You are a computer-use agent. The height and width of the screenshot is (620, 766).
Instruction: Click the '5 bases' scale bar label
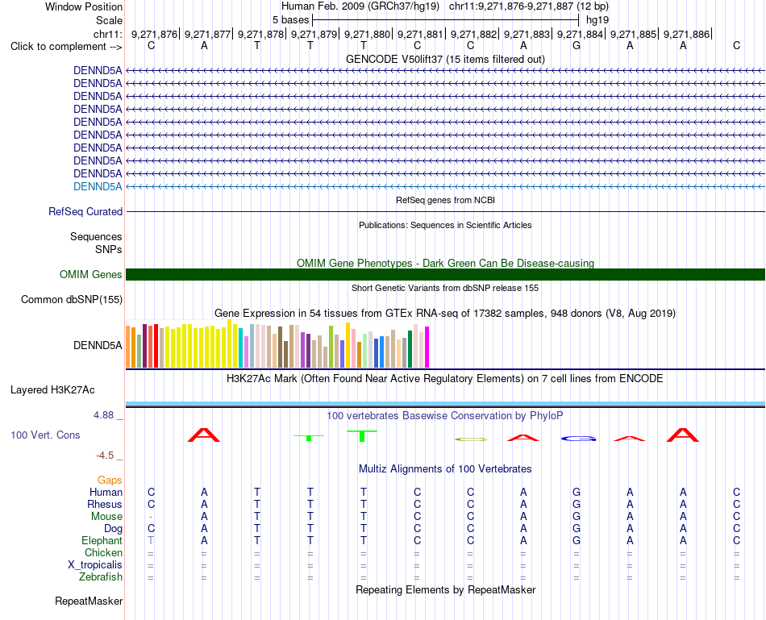click(290, 20)
